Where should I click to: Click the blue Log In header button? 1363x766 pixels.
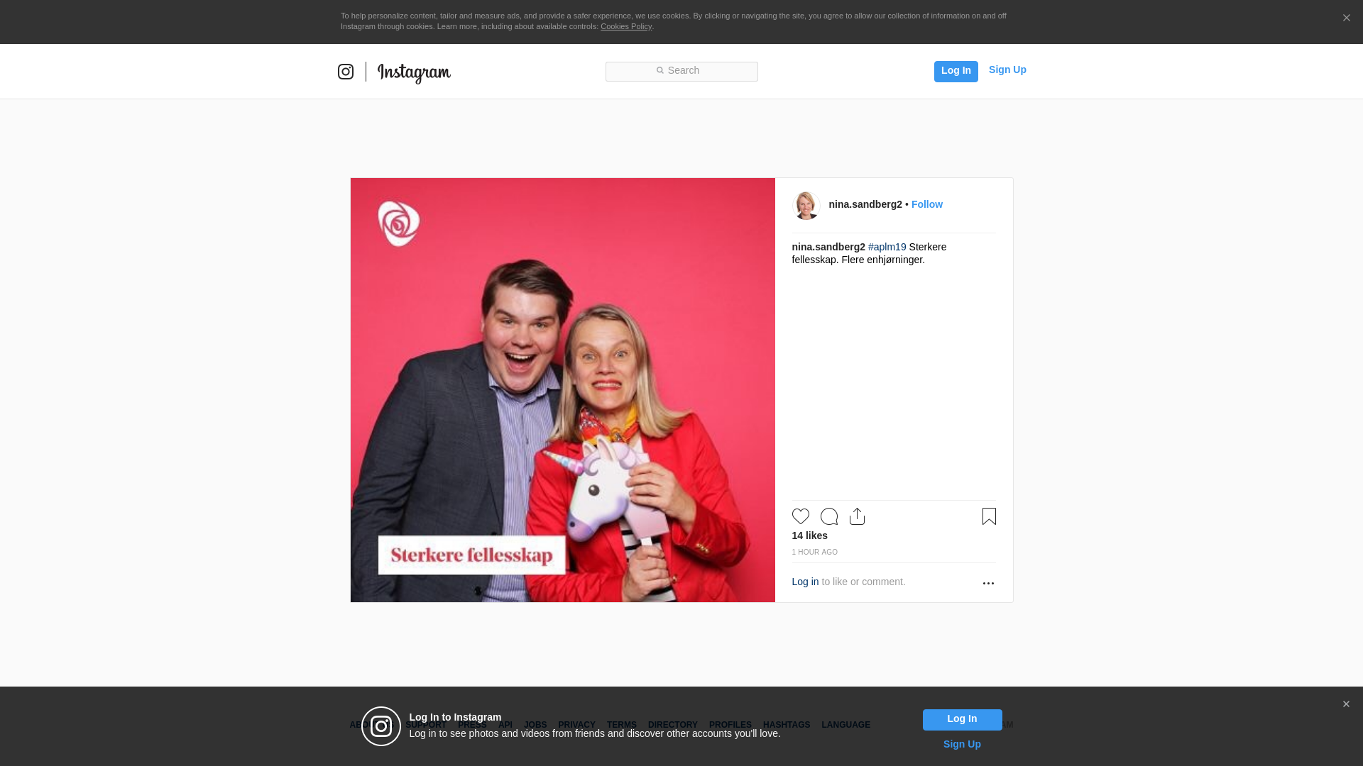tap(956, 71)
